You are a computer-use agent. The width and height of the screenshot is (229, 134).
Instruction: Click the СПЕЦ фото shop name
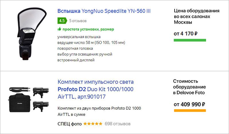pyautogui.click(x=70, y=124)
